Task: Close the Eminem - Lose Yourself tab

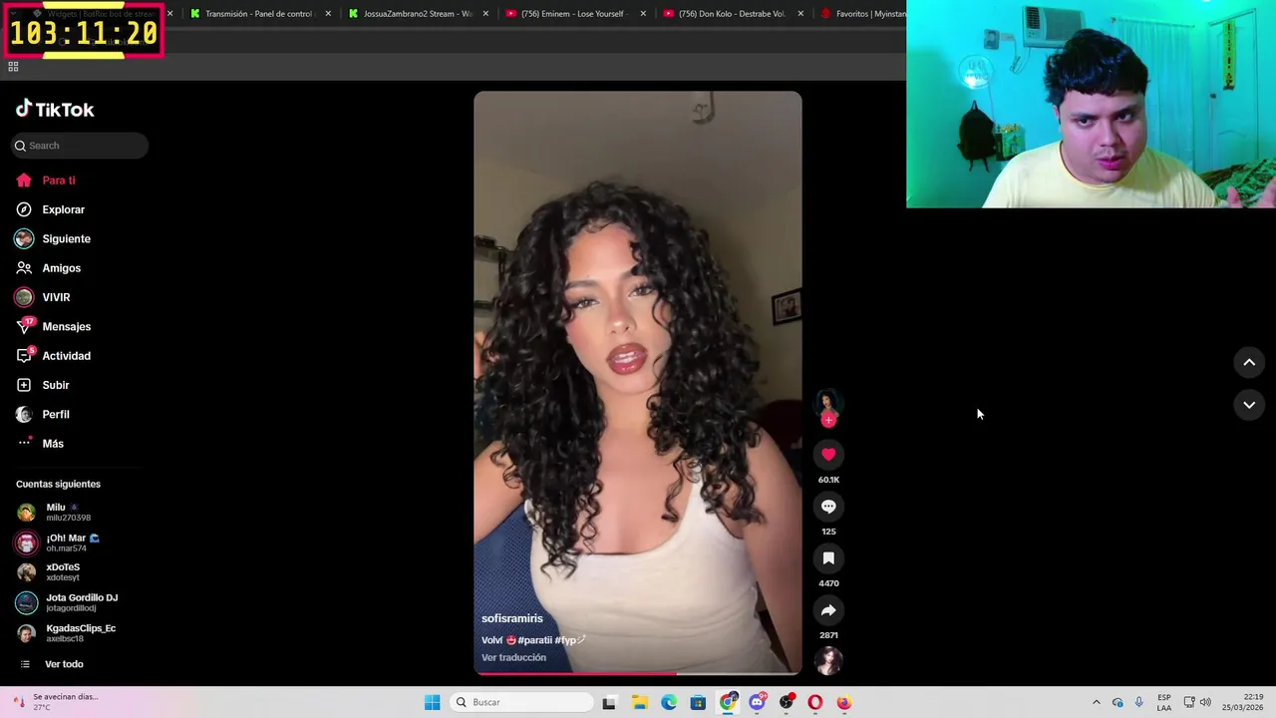Action: [x=643, y=14]
